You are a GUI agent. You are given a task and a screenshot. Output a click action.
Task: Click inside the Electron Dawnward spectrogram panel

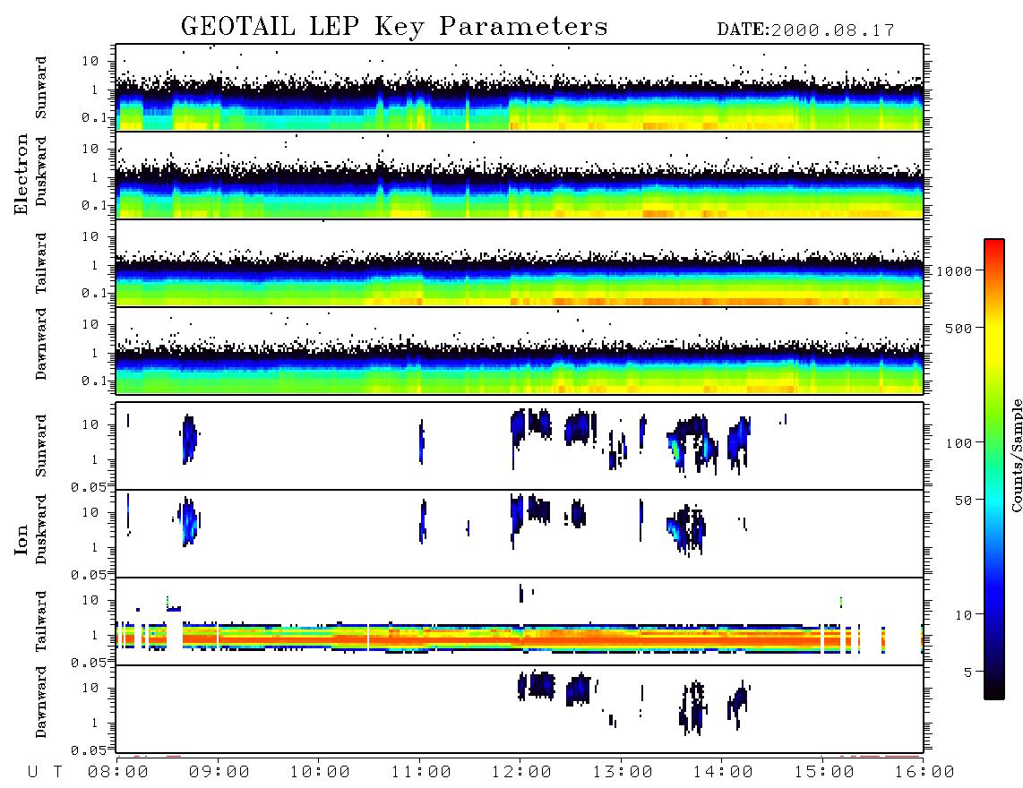tap(520, 350)
